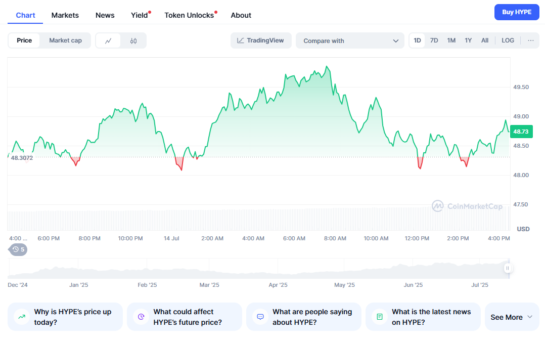Click the 49.50 price axis label
Screen dimensions: 545x342
pos(521,87)
